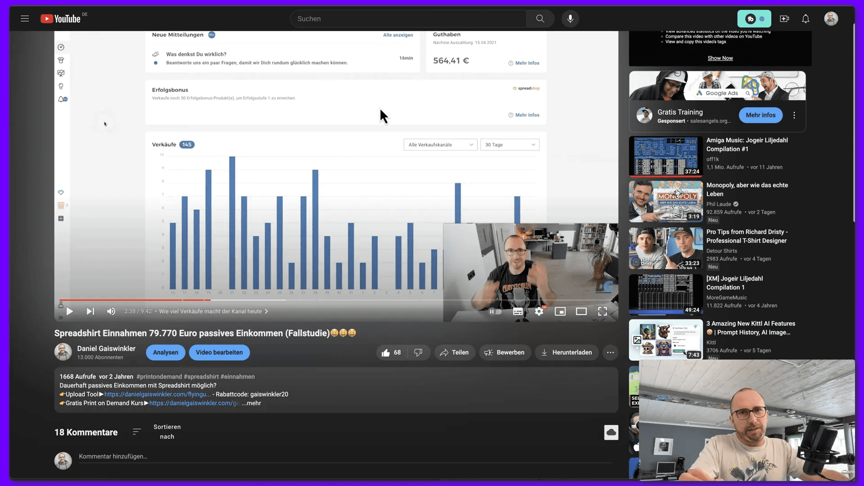The image size is (864, 486).
Task: Click the Teilen share button
Action: 454,352
